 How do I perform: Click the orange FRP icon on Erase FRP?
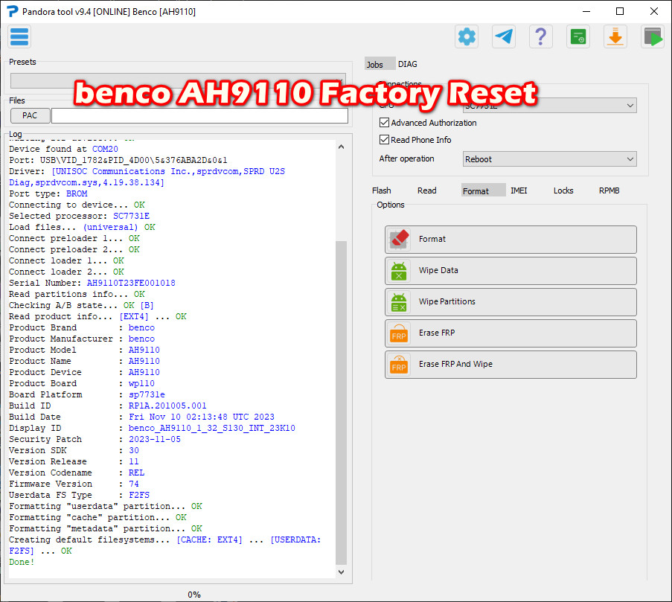tap(399, 333)
